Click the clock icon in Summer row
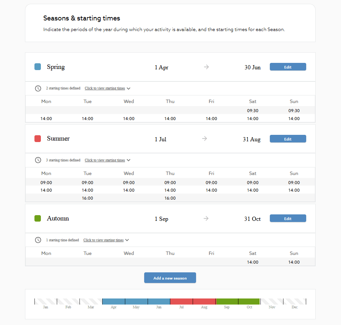This screenshot has height=325, width=341. (x=38, y=160)
